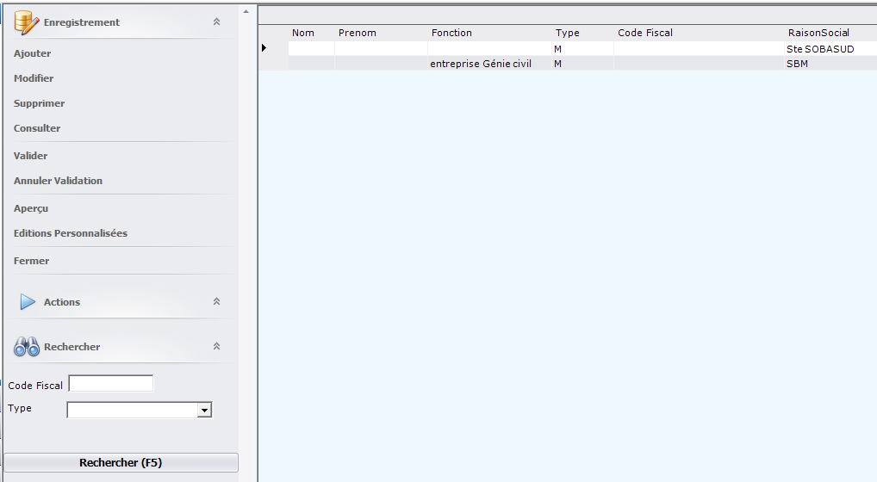Click Fermer to close the form
877x482 pixels.
[x=31, y=261]
